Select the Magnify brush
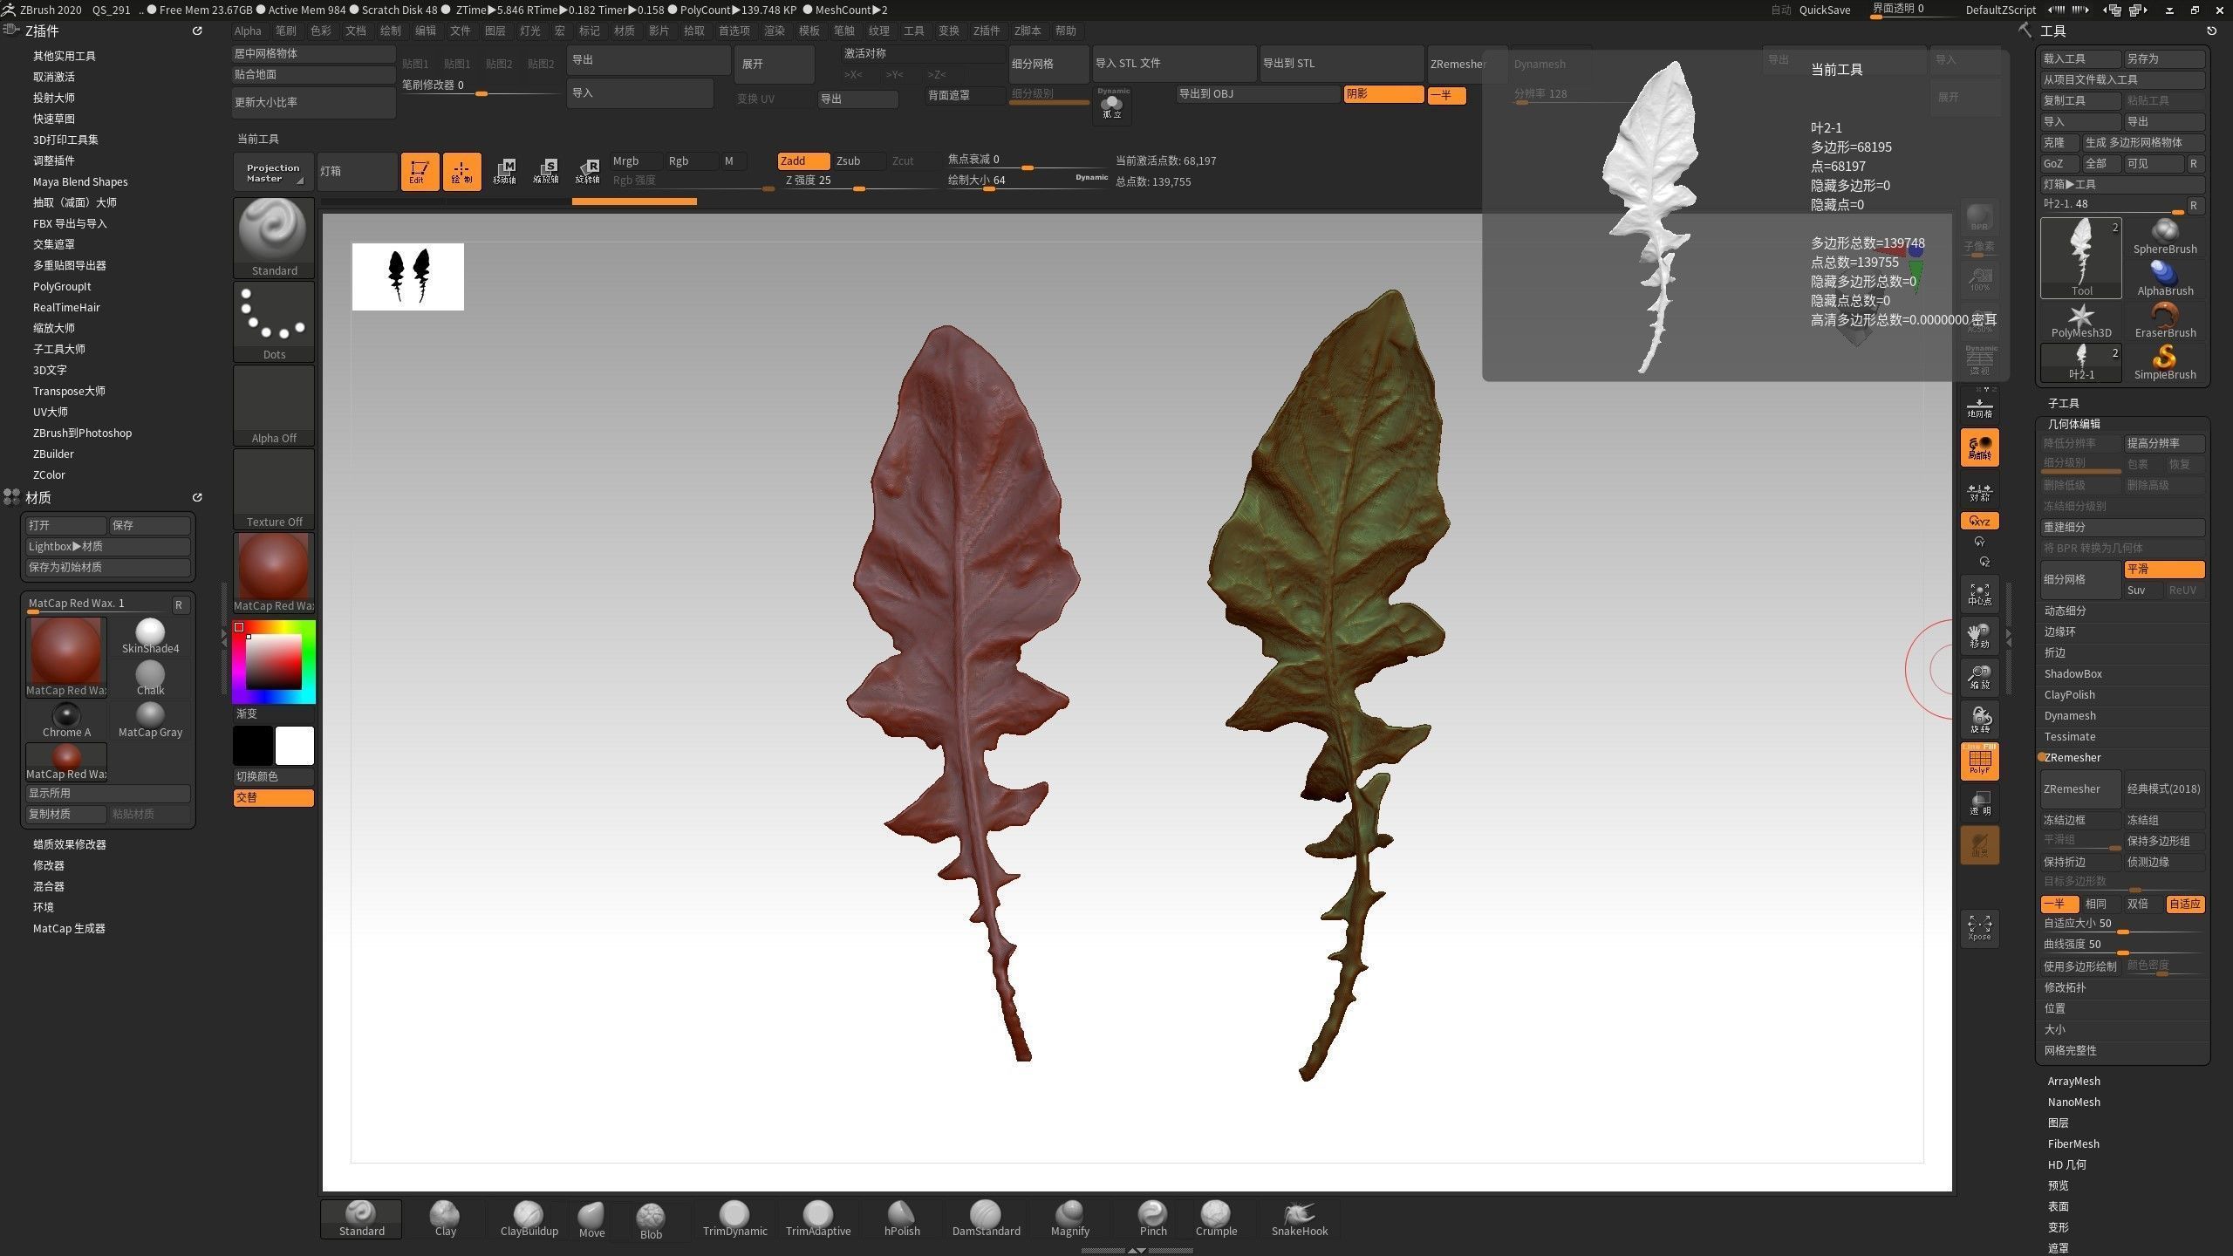 click(x=1069, y=1219)
